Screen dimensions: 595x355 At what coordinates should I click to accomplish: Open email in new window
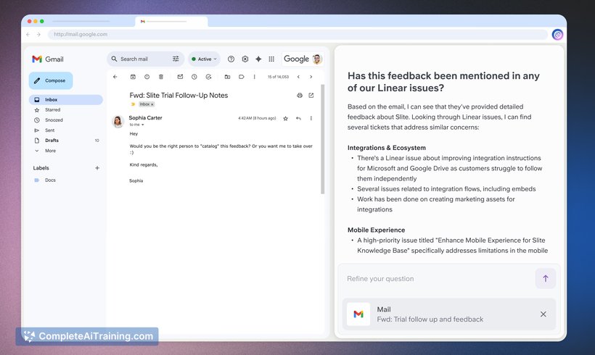coord(311,96)
